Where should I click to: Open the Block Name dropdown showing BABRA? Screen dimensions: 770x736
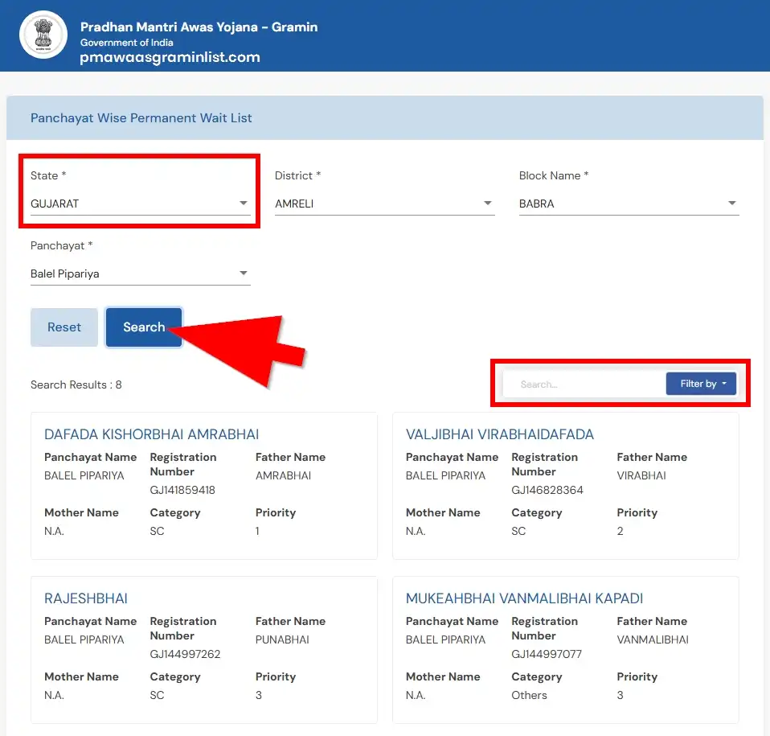tap(629, 204)
